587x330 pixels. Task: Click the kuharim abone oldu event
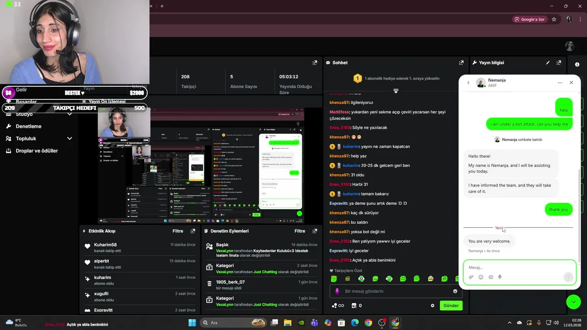[x=140, y=280]
